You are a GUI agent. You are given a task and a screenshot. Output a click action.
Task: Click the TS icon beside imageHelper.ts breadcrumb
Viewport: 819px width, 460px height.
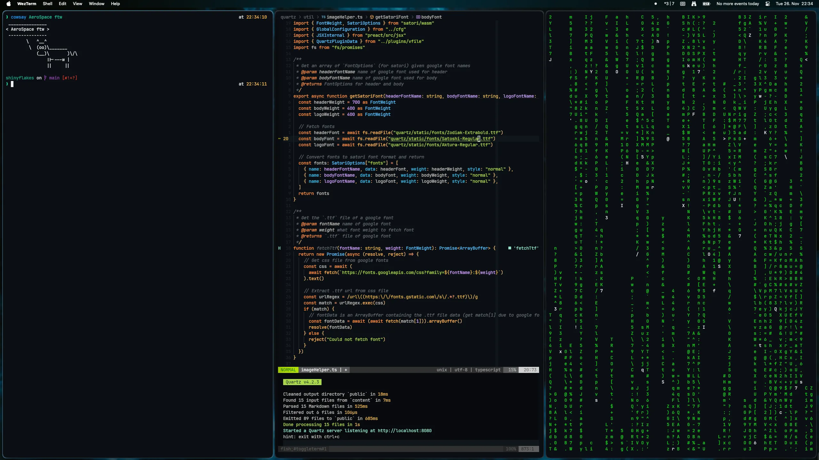click(323, 17)
